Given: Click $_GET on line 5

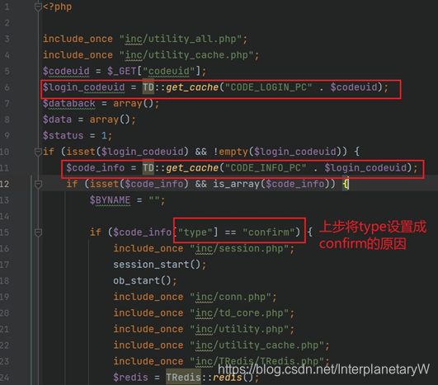Looking at the screenshot, I should click(x=122, y=71).
